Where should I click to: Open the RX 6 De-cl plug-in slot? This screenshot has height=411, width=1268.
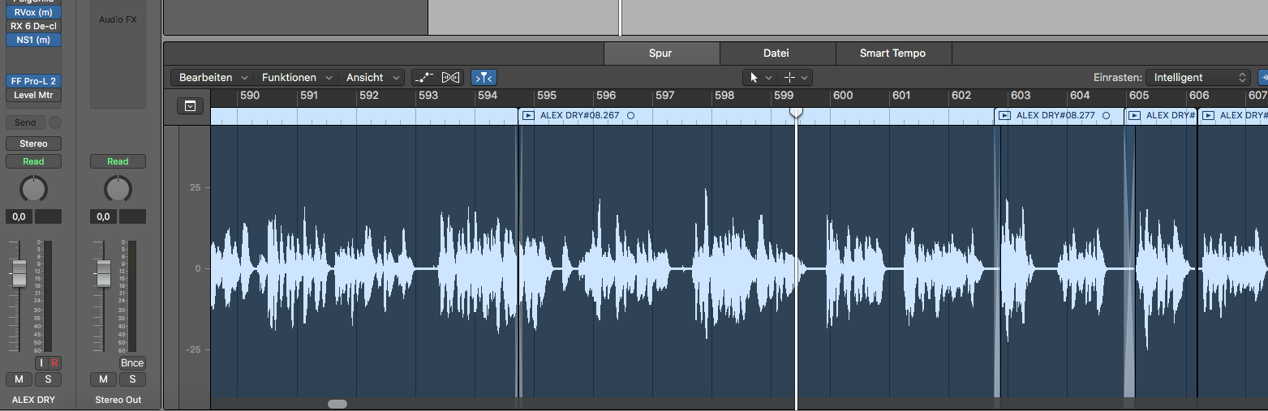tap(33, 26)
